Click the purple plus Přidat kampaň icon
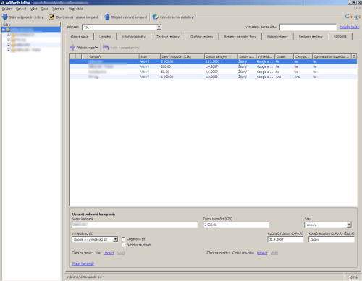The width and height of the screenshot is (362, 281). point(72,48)
